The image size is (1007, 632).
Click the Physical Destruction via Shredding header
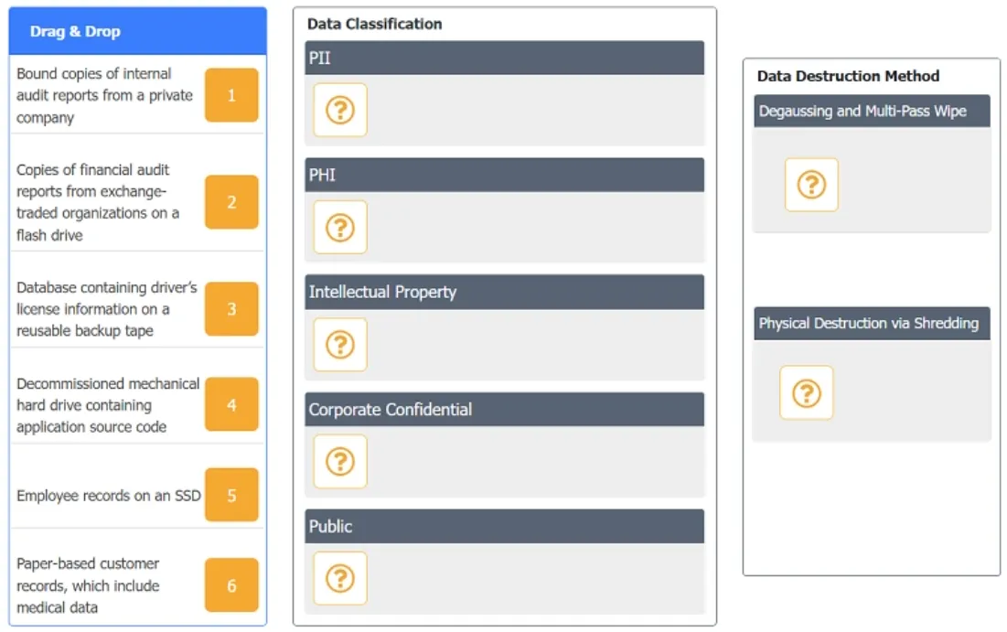[x=873, y=323]
